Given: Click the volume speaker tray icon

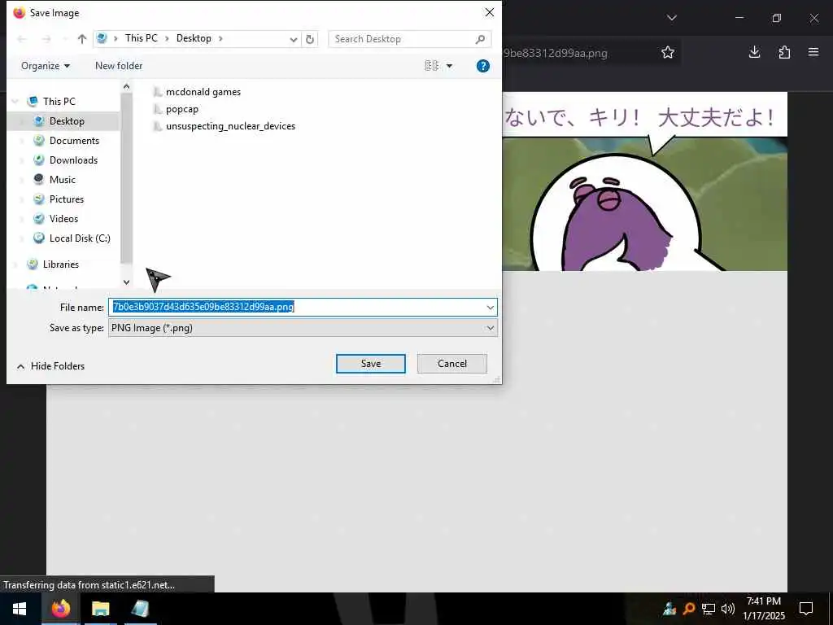Looking at the screenshot, I should point(728,609).
